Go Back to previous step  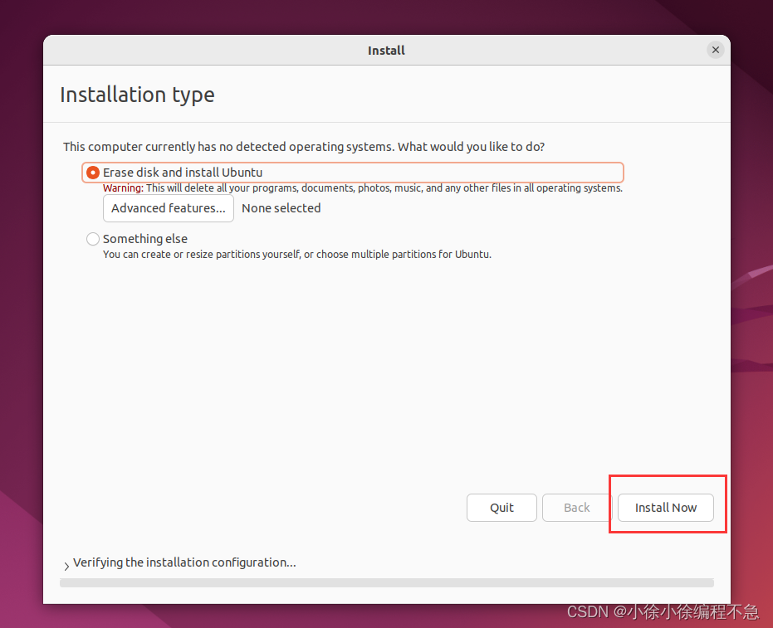coord(577,508)
